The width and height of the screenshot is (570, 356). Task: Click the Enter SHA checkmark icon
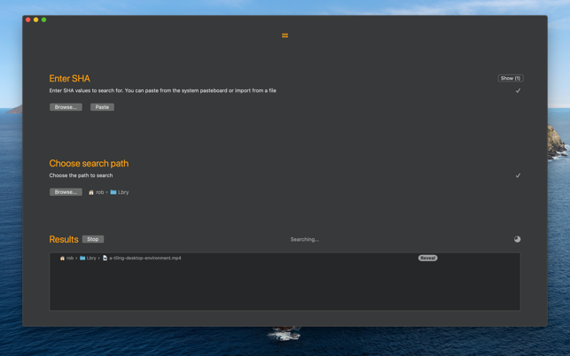tap(518, 90)
